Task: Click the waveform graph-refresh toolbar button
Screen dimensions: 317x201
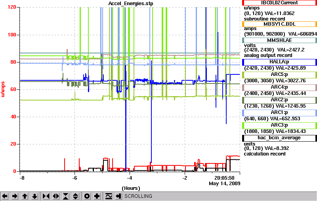Action: [x=109, y=196]
